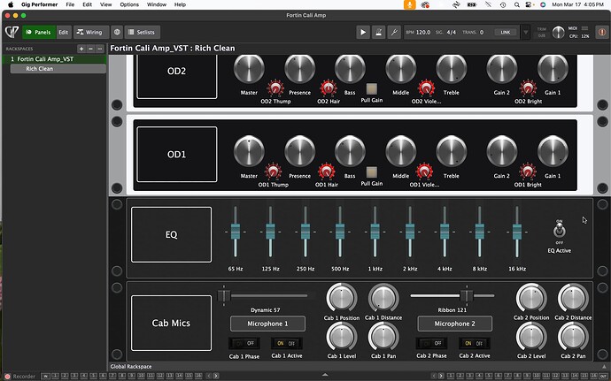
Task: Click the red OD2 Thump knob
Action: pyautogui.click(x=275, y=88)
